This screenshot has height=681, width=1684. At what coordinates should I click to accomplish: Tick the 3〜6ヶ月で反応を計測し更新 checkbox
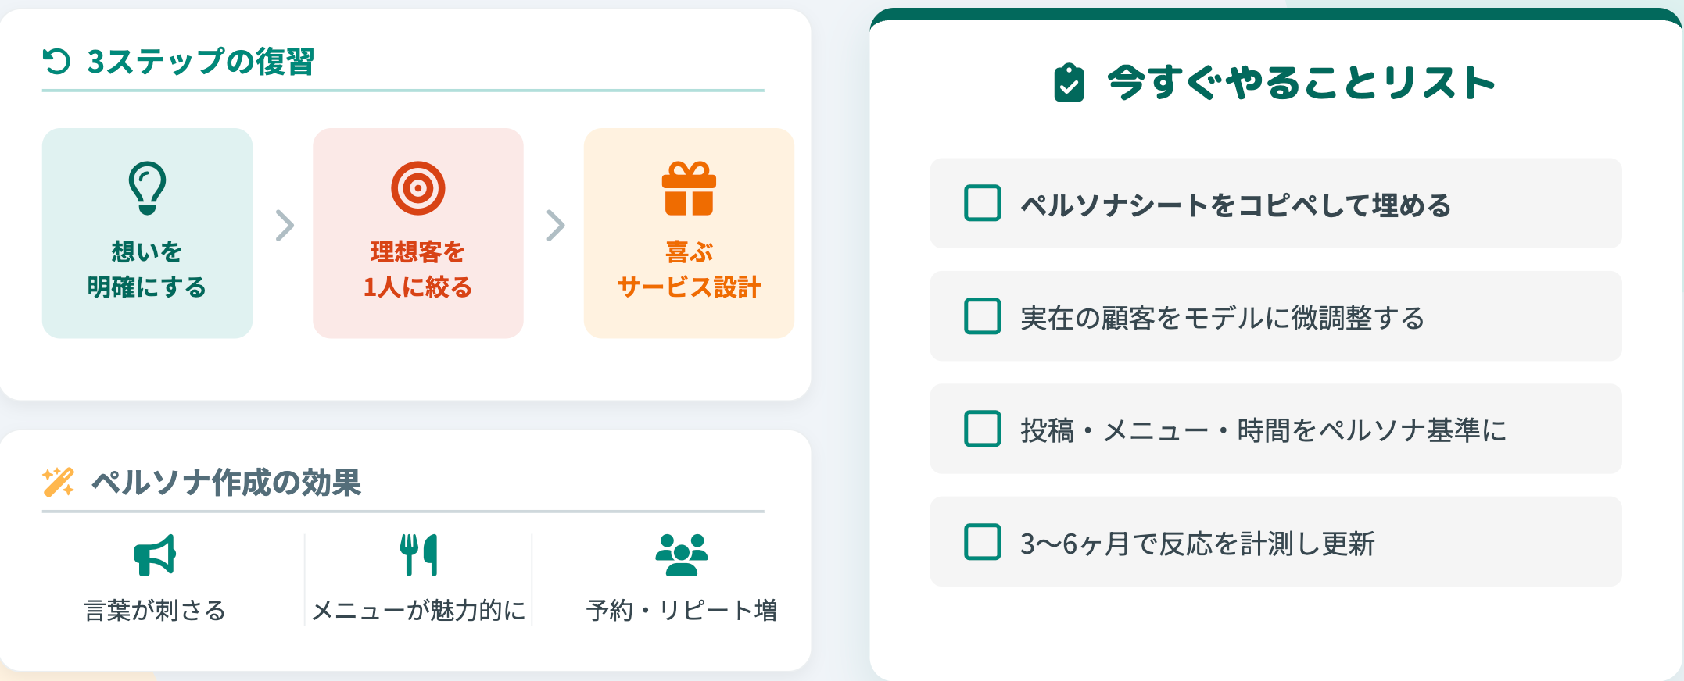(x=983, y=542)
